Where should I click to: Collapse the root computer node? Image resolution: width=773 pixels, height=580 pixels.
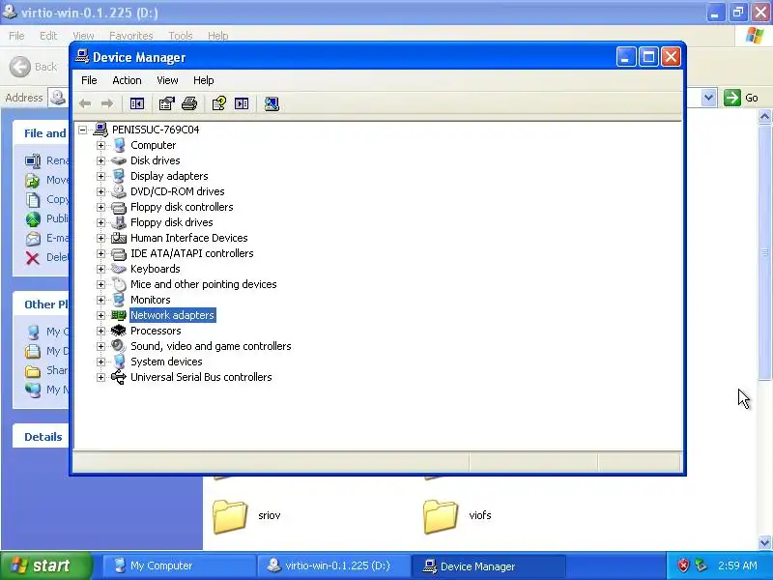(83, 130)
